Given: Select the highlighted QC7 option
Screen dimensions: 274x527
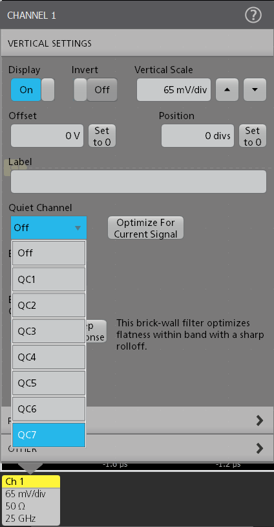Looking at the screenshot, I should (x=48, y=435).
